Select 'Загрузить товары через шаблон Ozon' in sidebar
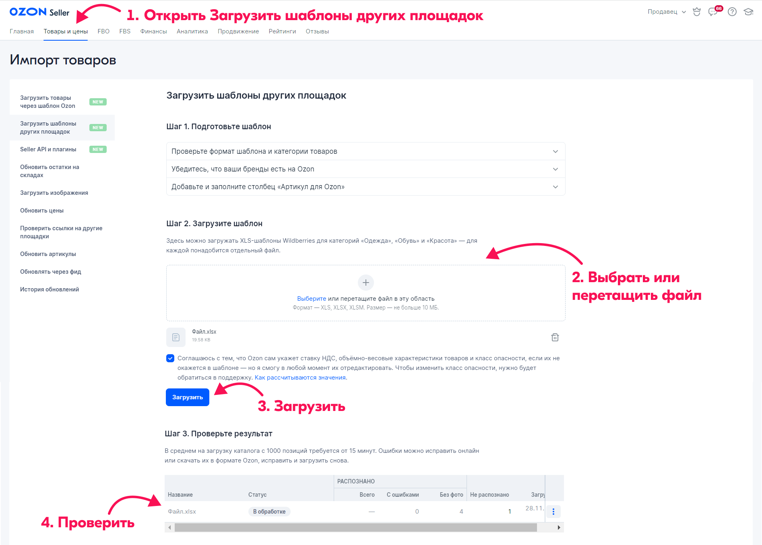Screen dimensions: 762x545 coord(62,102)
